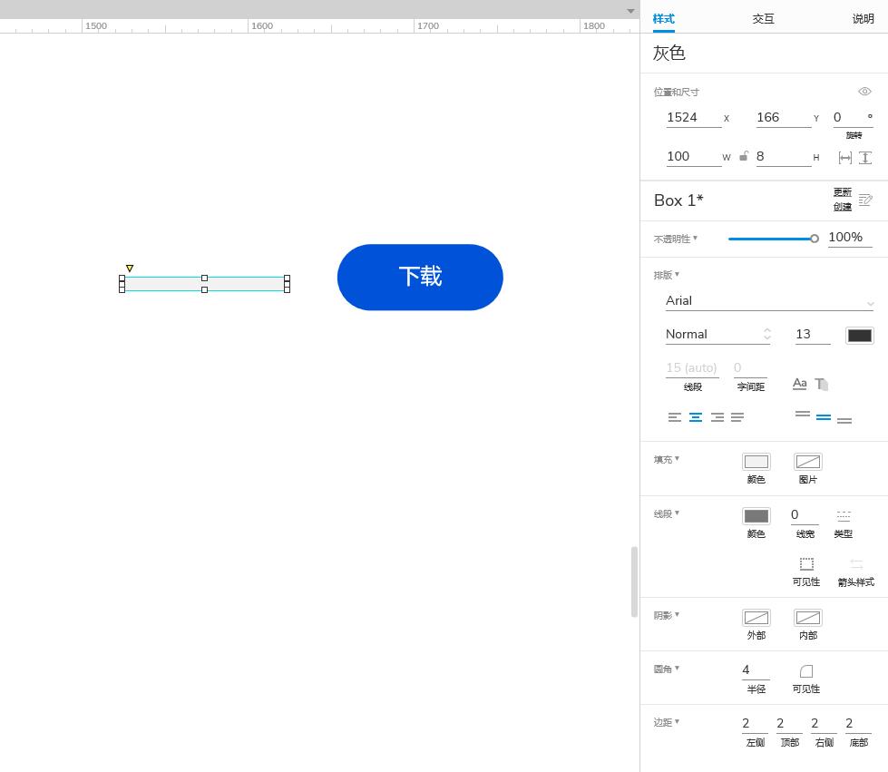888x772 pixels.
Task: Open the line 类型 pattern icon
Action: pyautogui.click(x=844, y=515)
